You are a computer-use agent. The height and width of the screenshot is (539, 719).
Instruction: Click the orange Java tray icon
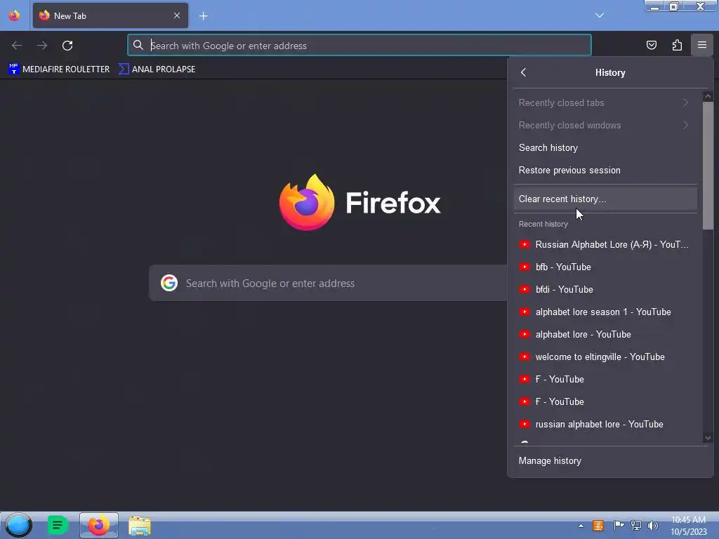click(x=598, y=526)
